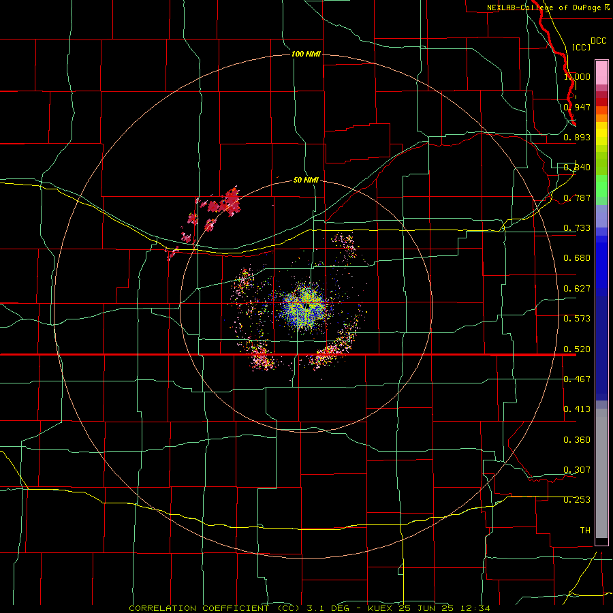
Task: Click the 1.000 scale value
Action: pos(577,76)
